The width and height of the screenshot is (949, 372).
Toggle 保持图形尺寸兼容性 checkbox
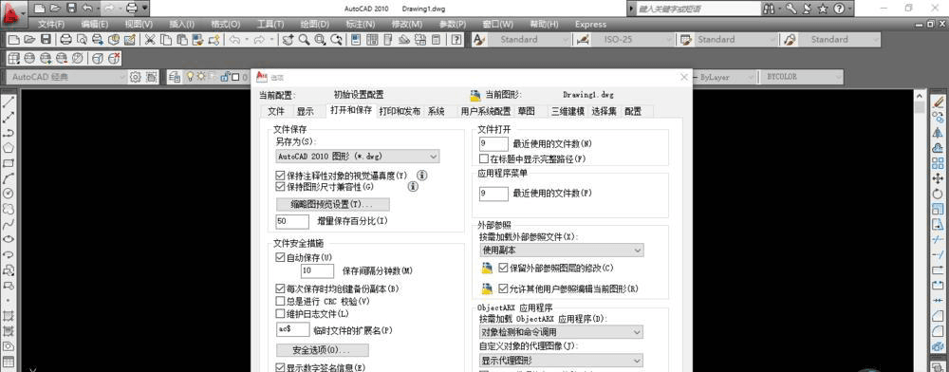click(x=280, y=187)
